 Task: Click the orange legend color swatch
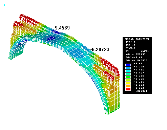[128, 86]
